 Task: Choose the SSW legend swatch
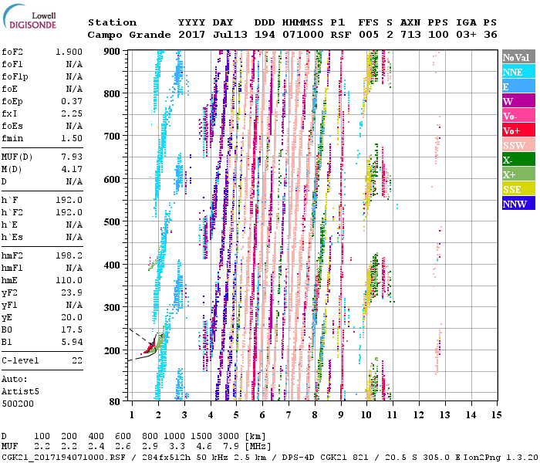[x=517, y=145]
